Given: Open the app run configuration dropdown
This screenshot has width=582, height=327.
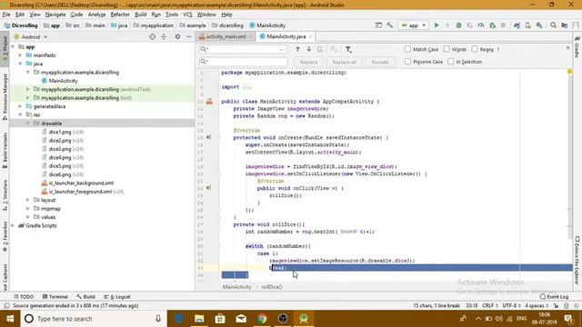Looking at the screenshot, I should click(x=413, y=25).
